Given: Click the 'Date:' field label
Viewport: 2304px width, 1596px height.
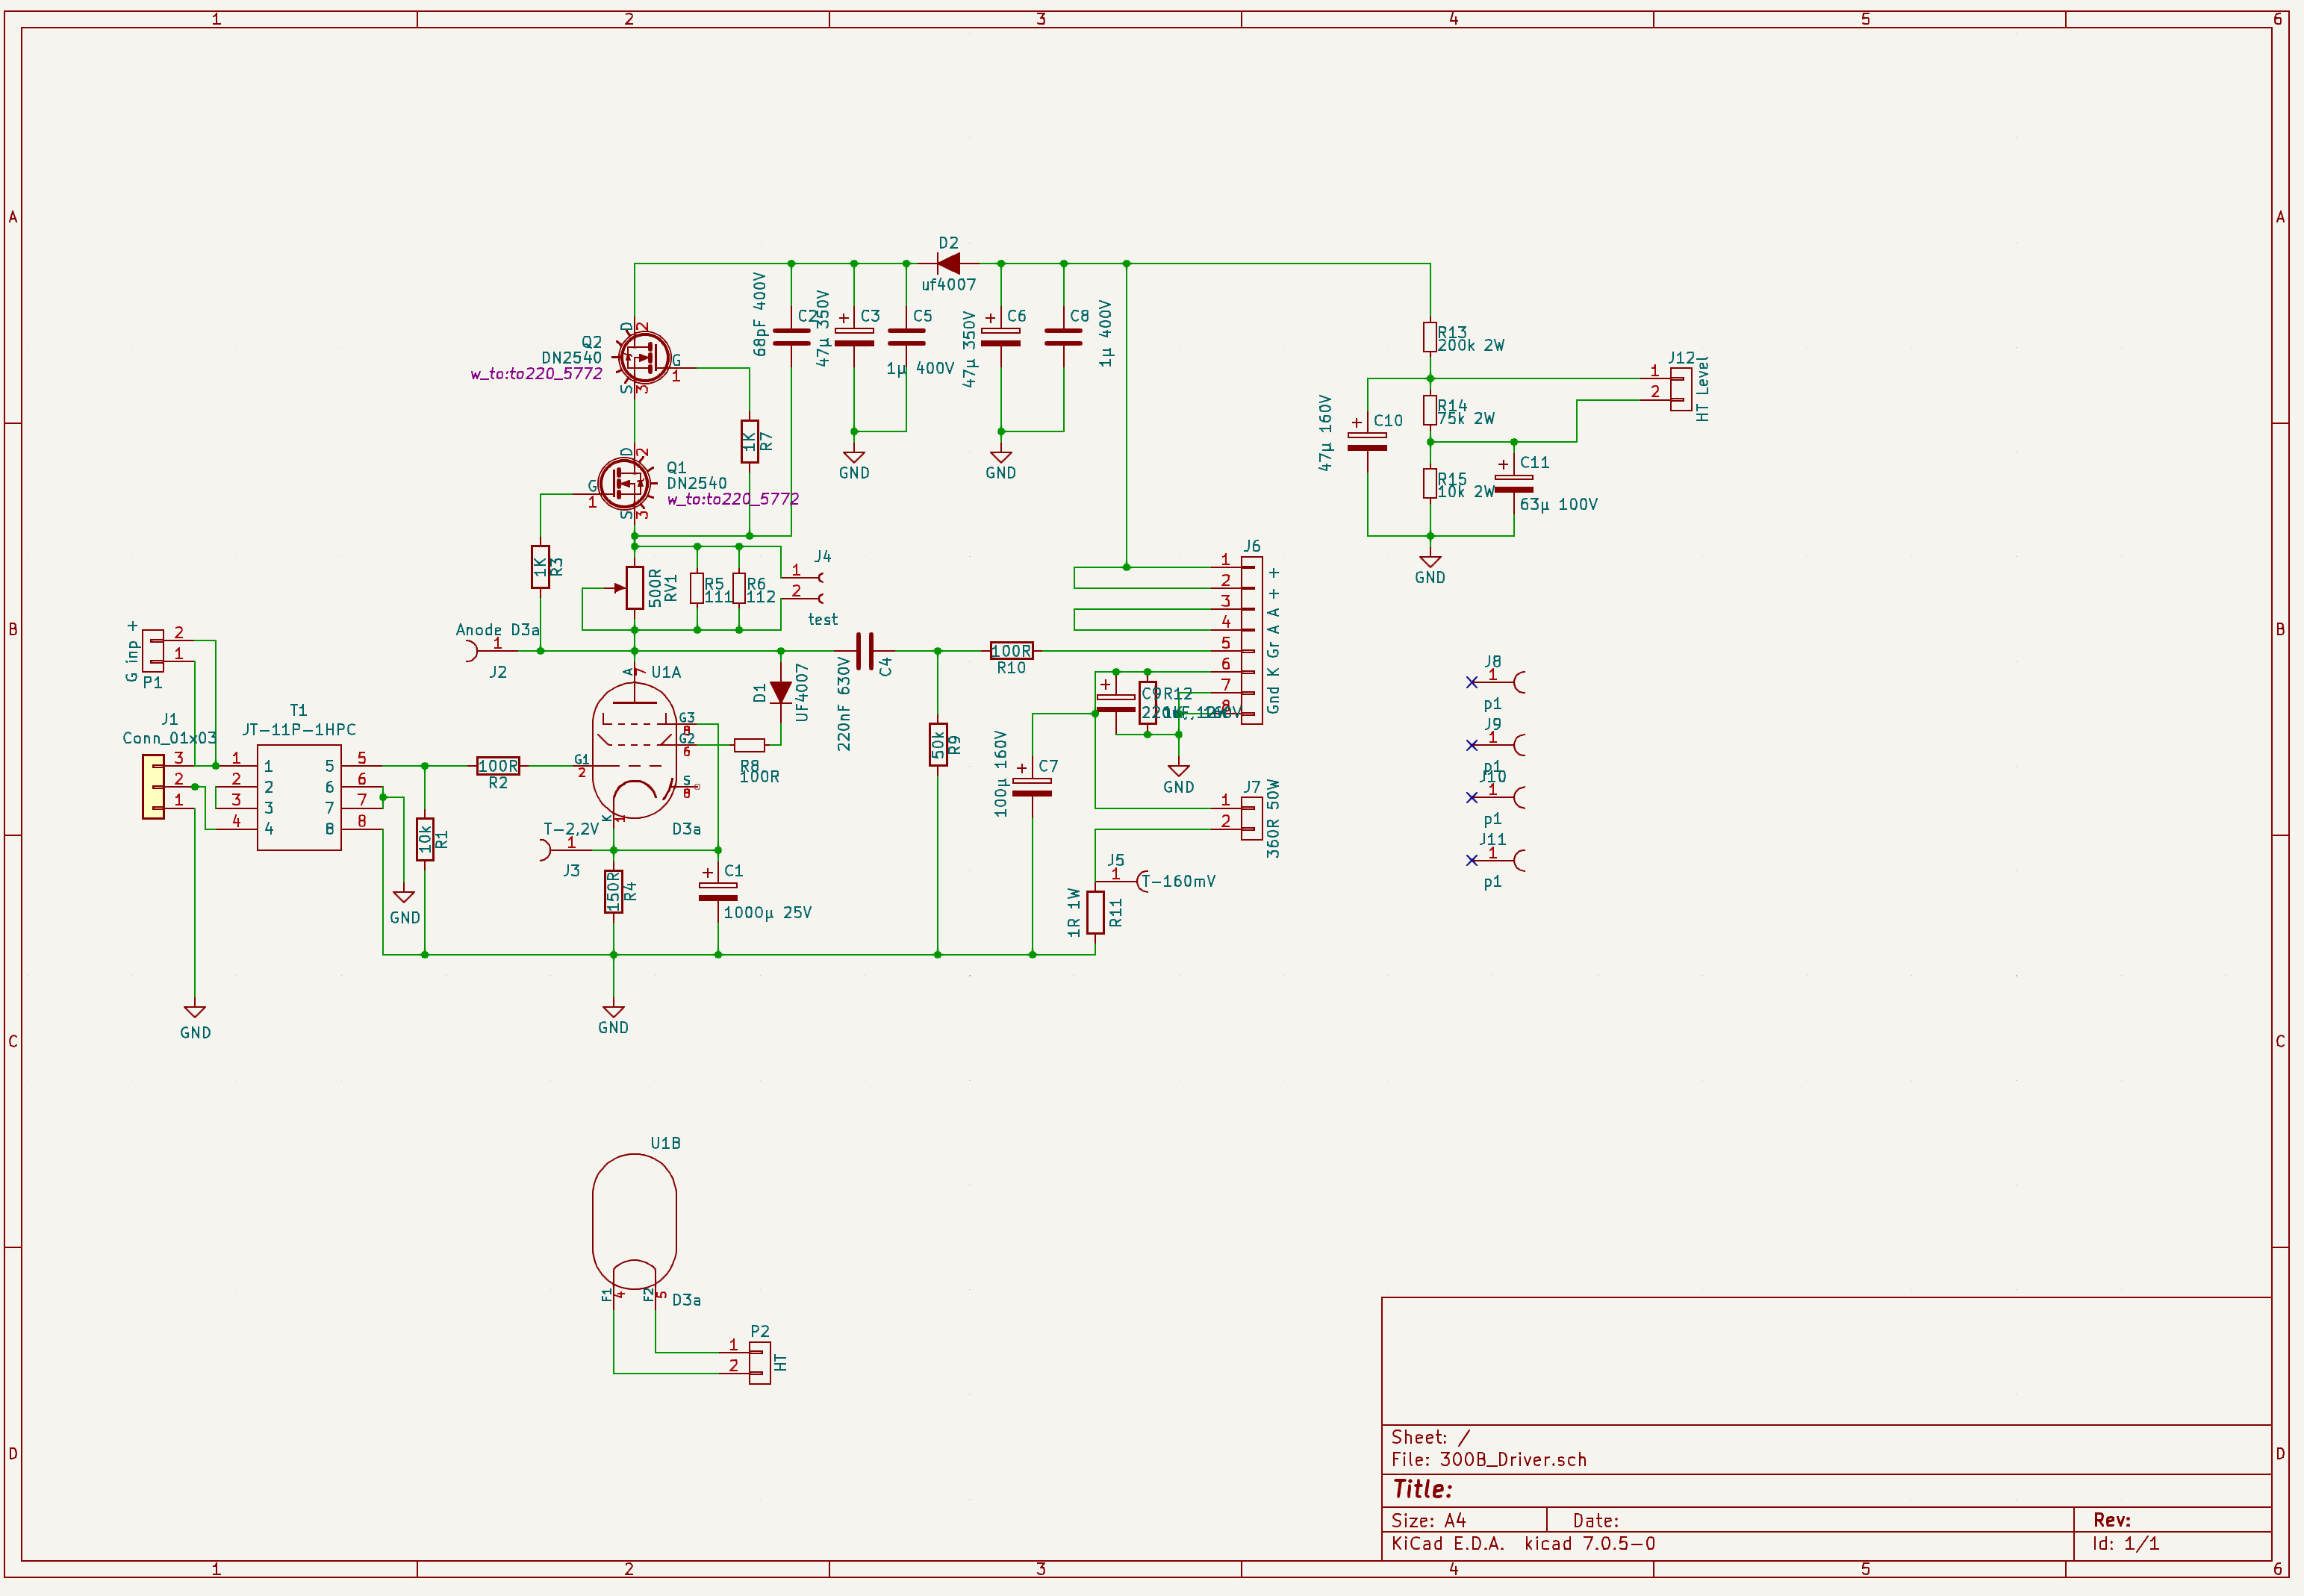Looking at the screenshot, I should pyautogui.click(x=1596, y=1520).
